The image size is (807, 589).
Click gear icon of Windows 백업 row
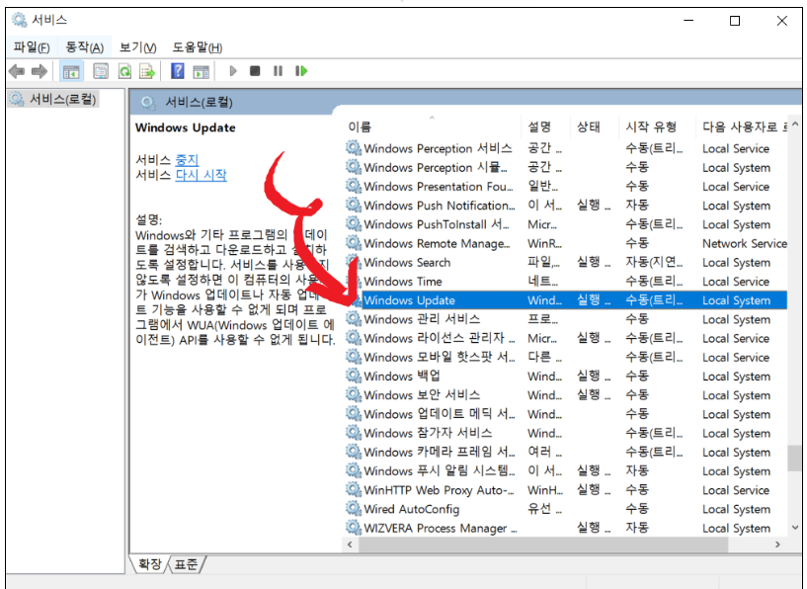click(353, 376)
